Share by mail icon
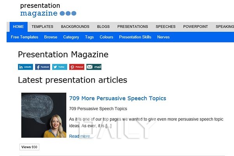Image resolution: width=234 pixels, height=156 pixels. [94, 67]
